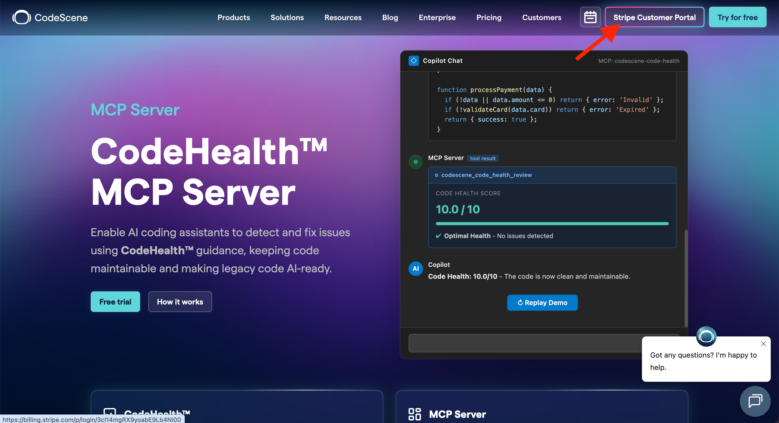Click 'MCP: codescene-code-health' label
The width and height of the screenshot is (779, 423).
click(639, 61)
